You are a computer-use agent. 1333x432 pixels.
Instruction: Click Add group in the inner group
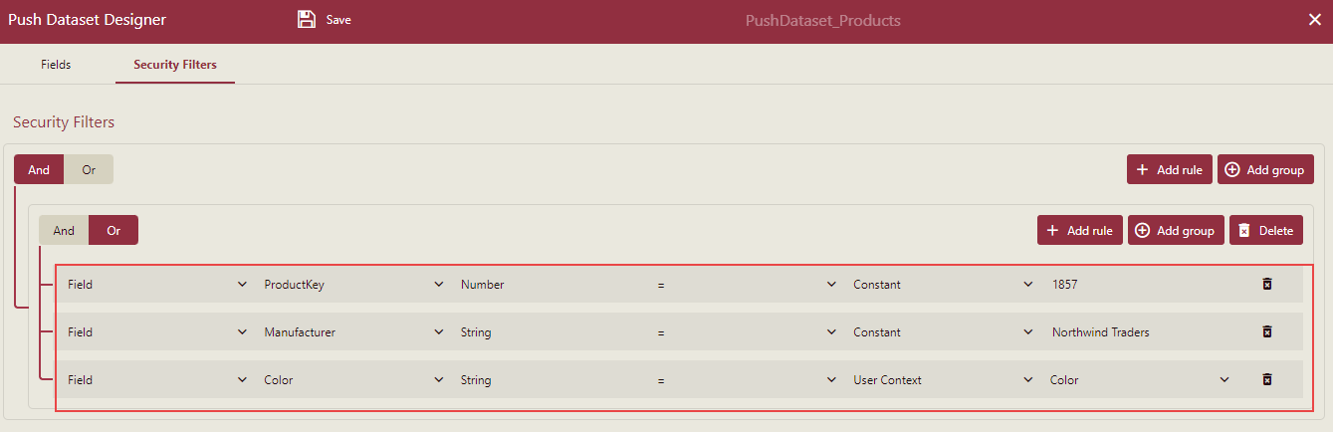coord(1175,231)
